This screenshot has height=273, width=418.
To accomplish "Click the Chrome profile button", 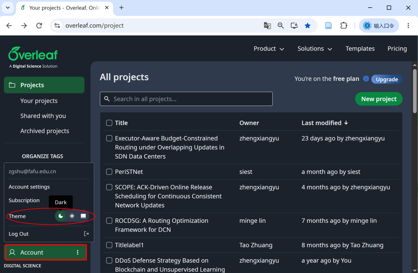I will 379,25.
